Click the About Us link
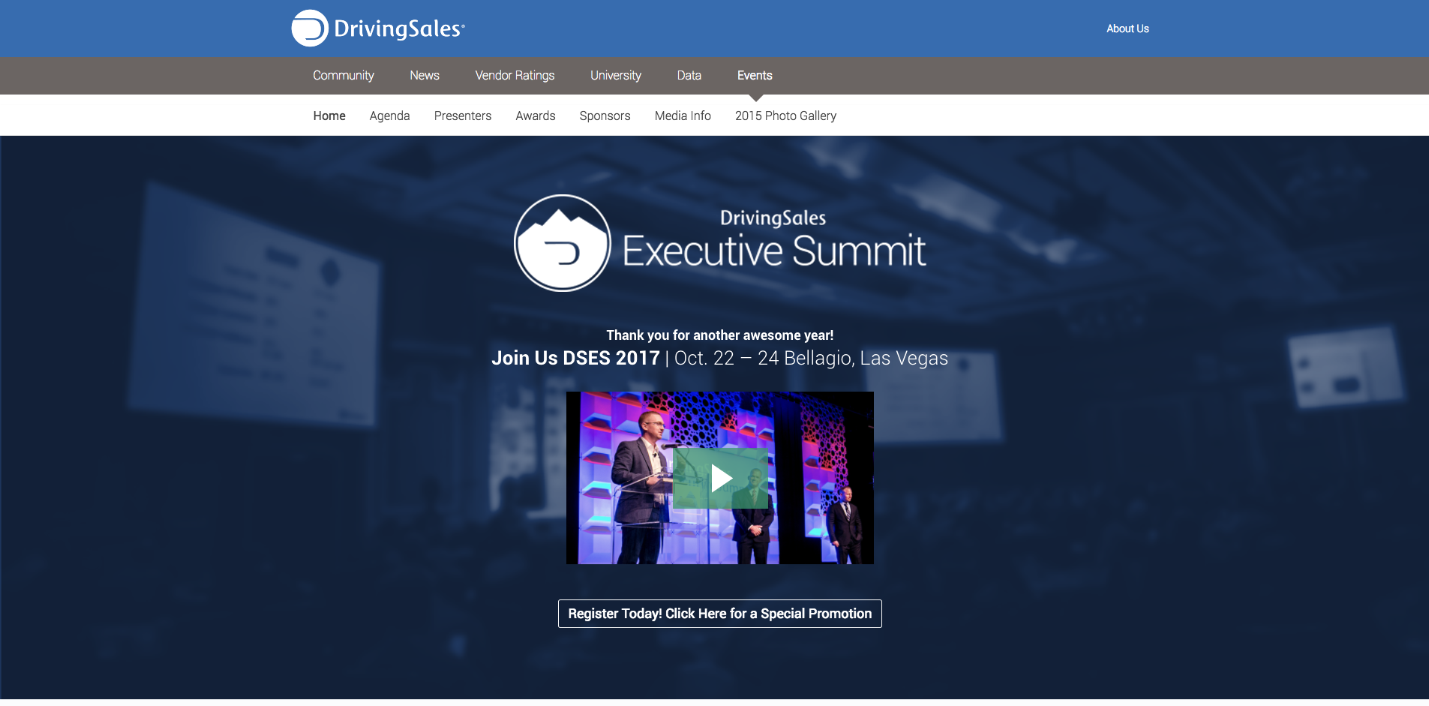Screen dimensions: 1429x706 click(x=1127, y=29)
